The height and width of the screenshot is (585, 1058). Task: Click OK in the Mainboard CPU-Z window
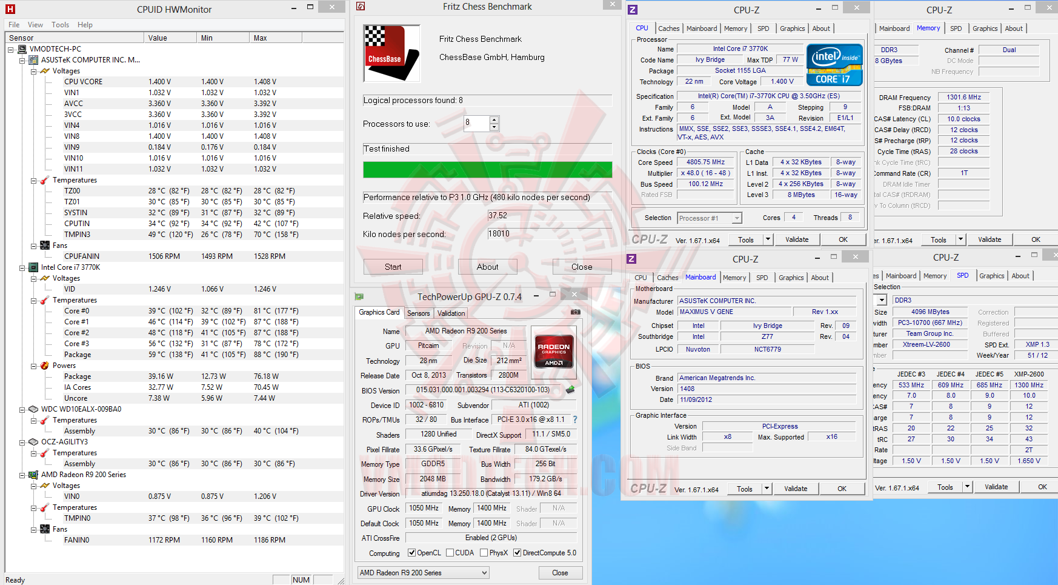coord(842,489)
